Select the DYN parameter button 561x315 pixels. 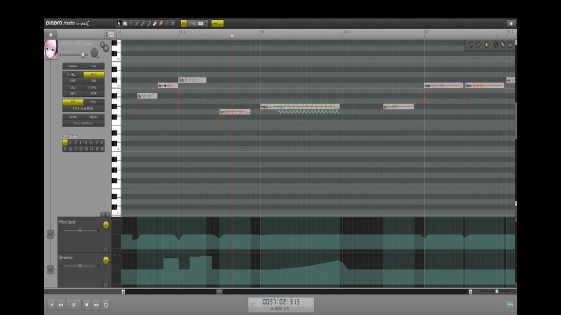(x=93, y=74)
